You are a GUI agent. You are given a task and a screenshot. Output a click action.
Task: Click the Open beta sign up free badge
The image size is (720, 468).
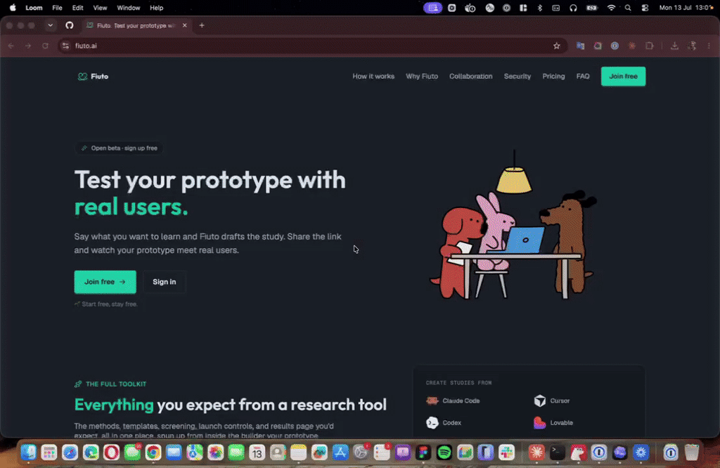[119, 148]
